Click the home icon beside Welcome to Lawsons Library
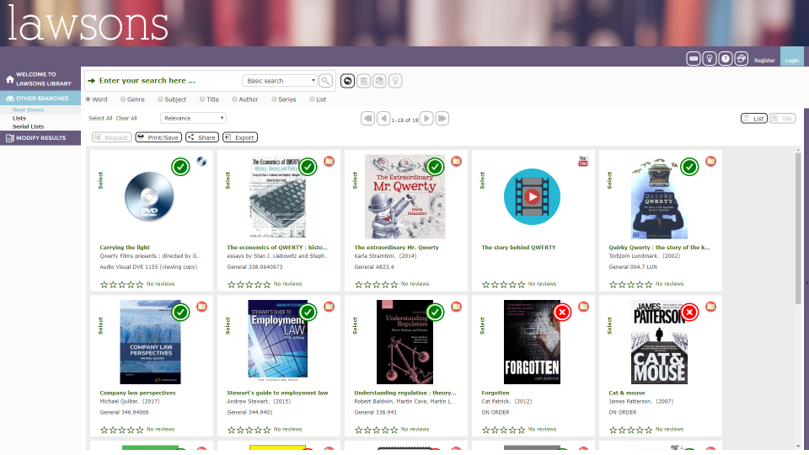 (x=9, y=79)
